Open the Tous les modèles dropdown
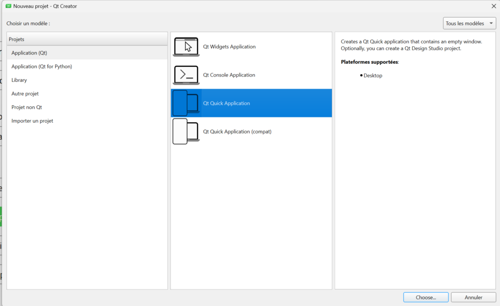 469,23
